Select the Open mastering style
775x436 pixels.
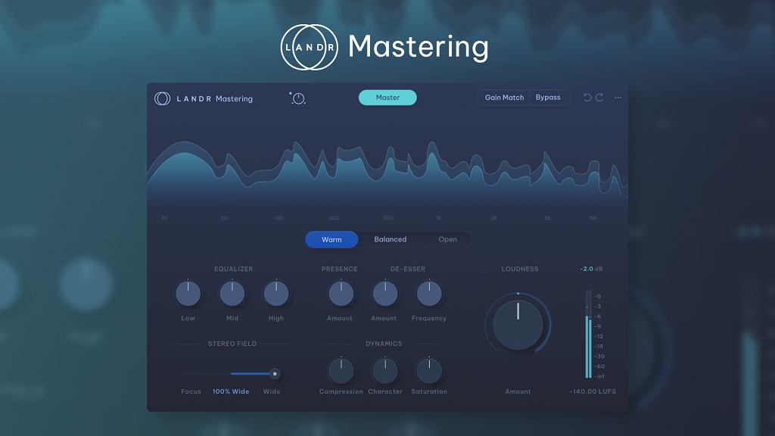(x=447, y=239)
